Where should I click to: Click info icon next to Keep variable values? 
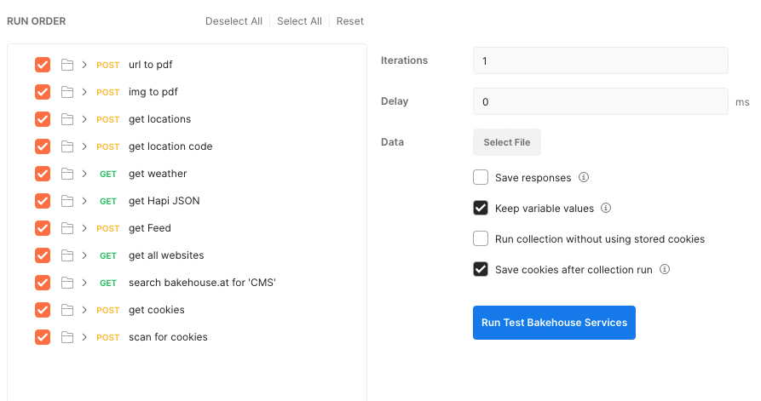coord(606,209)
